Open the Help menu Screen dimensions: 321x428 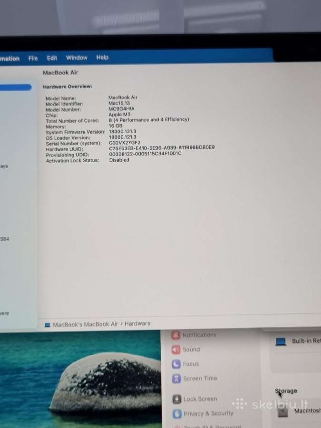tap(102, 58)
